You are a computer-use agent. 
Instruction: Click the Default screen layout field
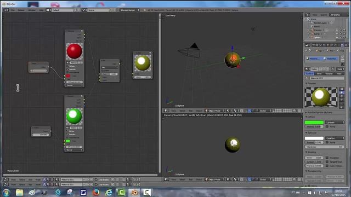pyautogui.click(x=62, y=10)
